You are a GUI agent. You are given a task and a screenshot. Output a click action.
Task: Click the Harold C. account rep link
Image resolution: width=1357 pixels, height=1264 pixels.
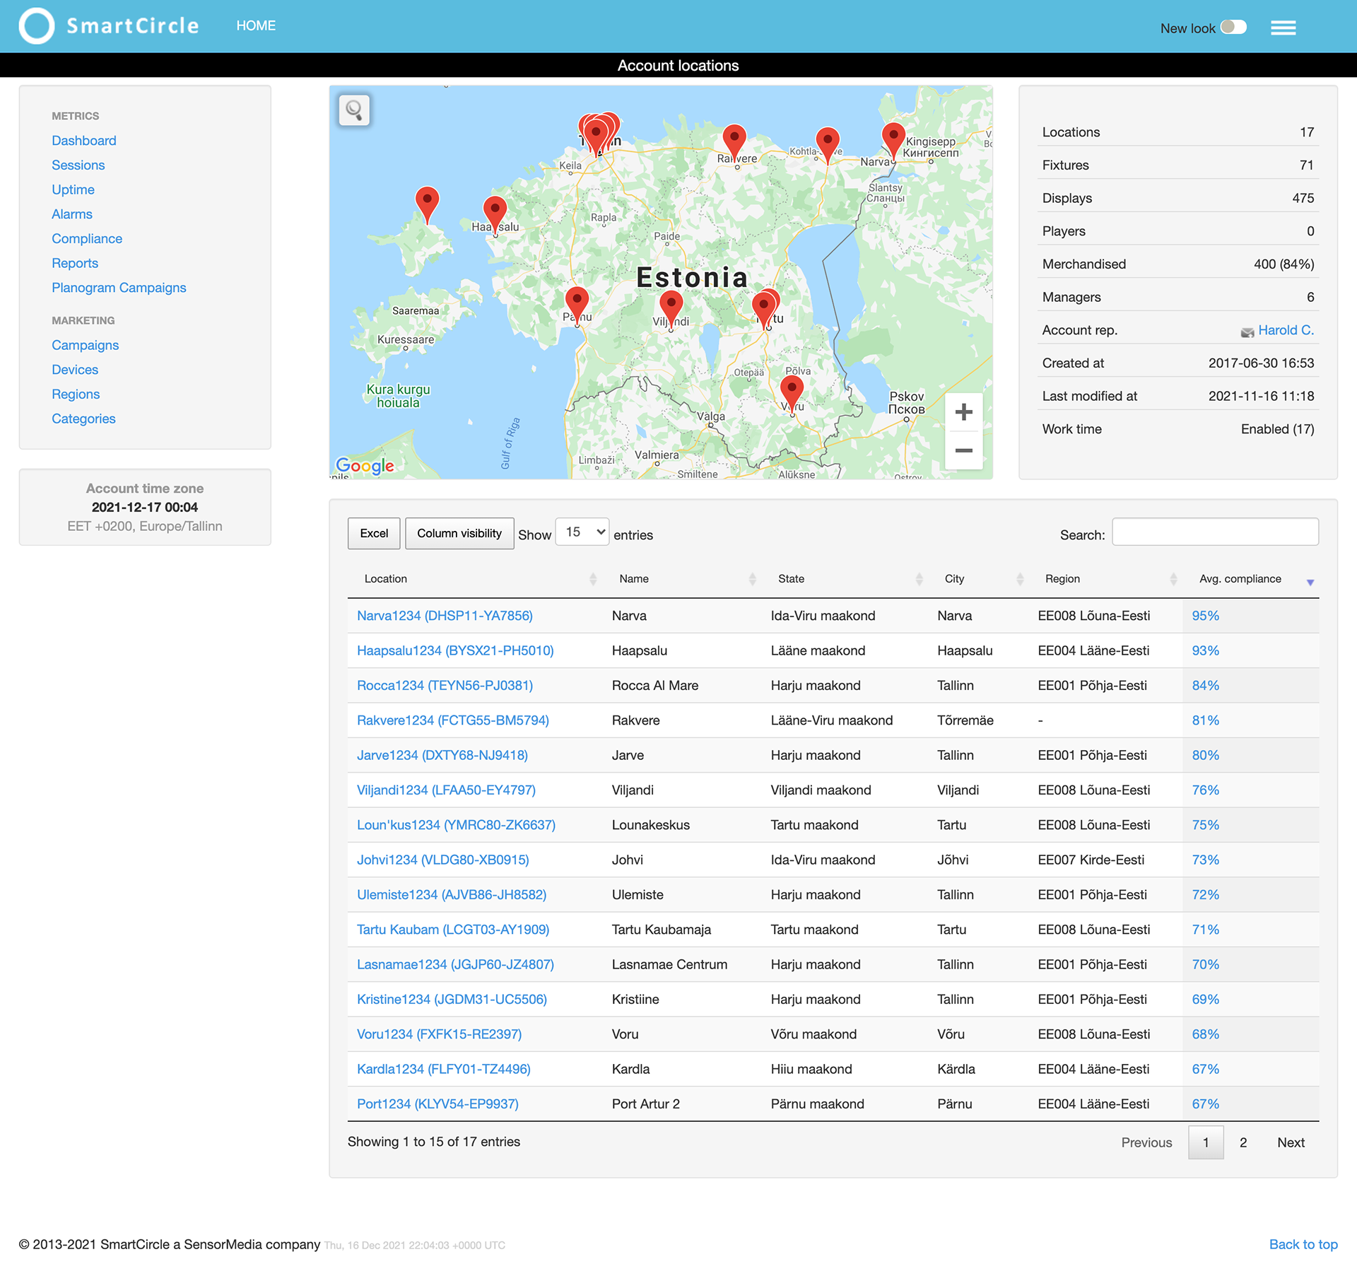pyautogui.click(x=1286, y=330)
